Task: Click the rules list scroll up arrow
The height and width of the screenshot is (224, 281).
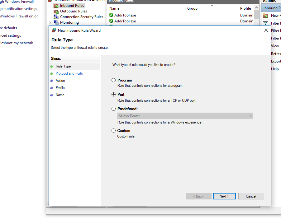Action: click(x=257, y=8)
